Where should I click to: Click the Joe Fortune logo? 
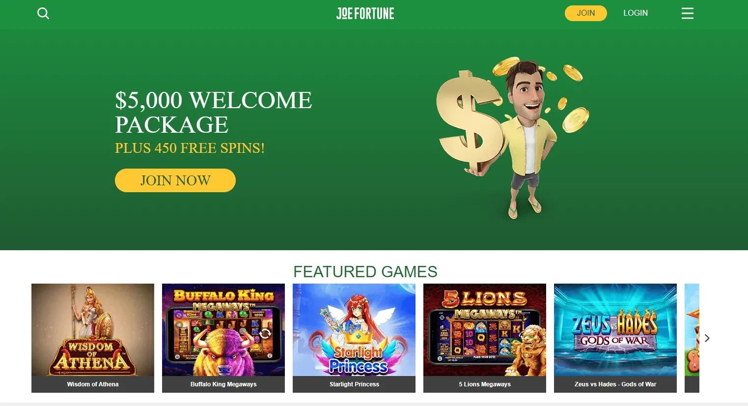click(x=365, y=13)
